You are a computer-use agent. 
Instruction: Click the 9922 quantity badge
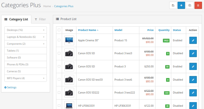(x=166, y=40)
